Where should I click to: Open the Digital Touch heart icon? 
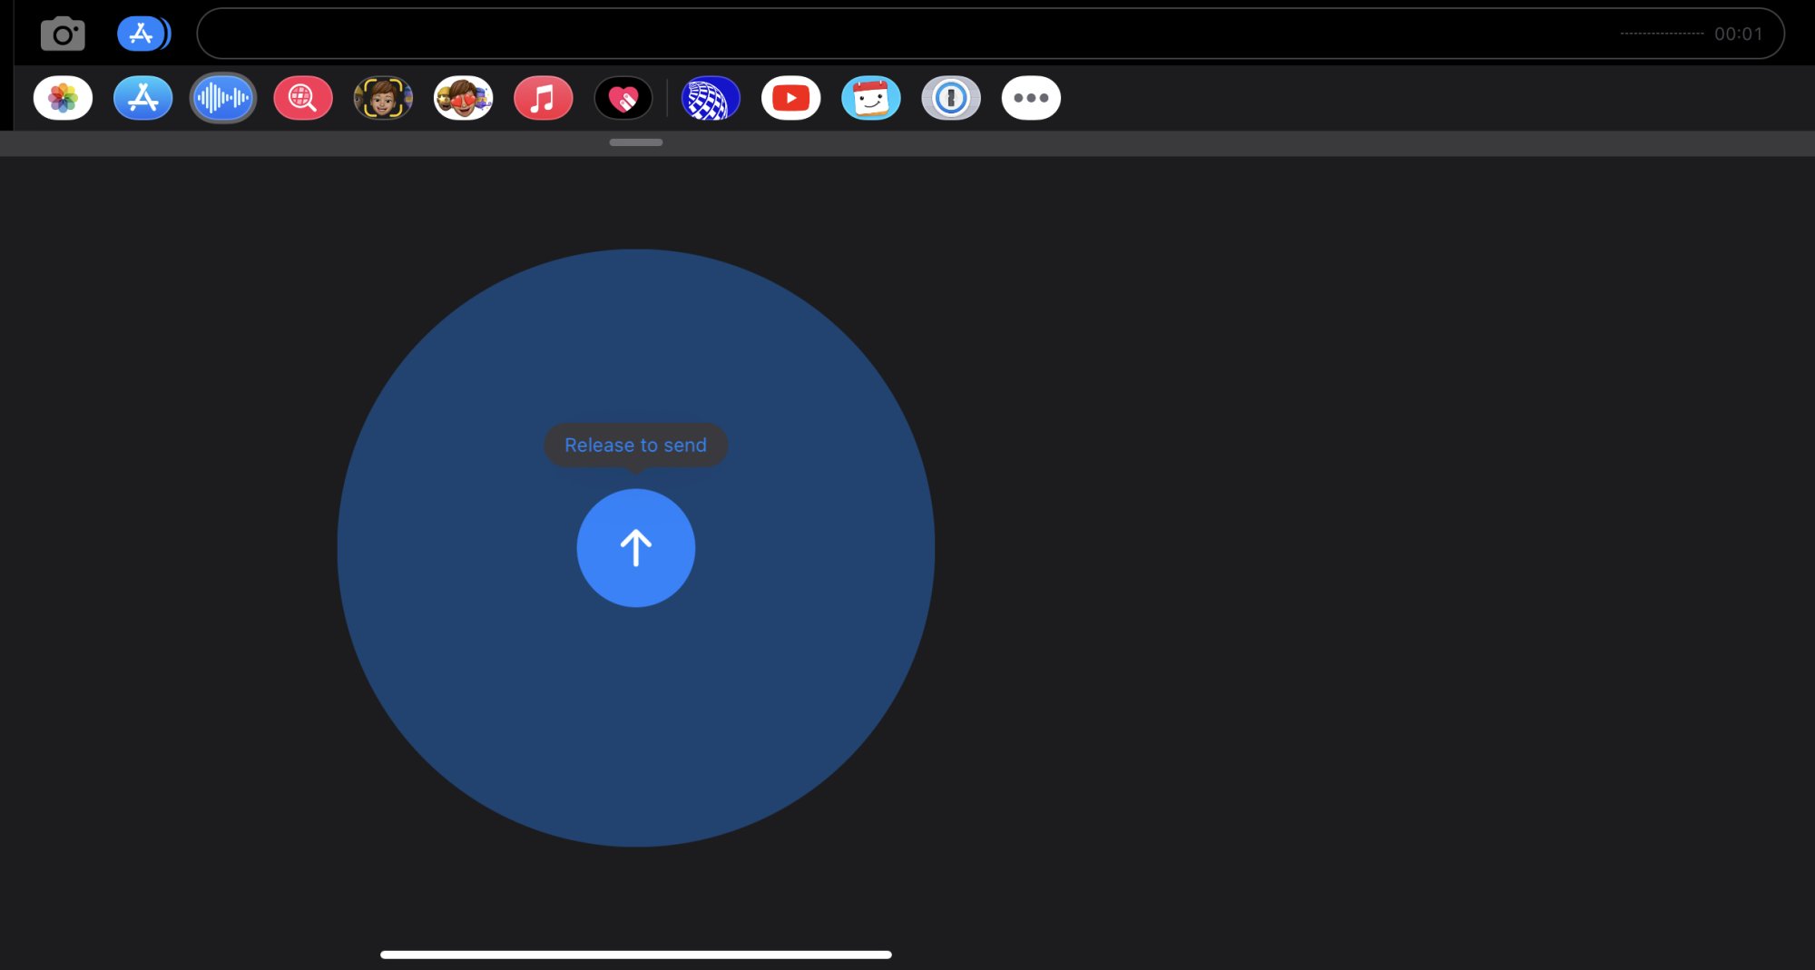tap(623, 98)
